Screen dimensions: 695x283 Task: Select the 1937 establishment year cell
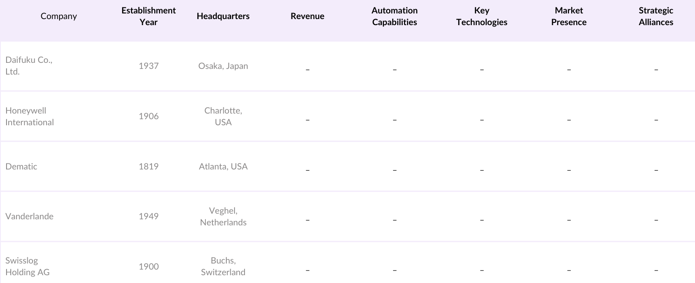click(149, 66)
